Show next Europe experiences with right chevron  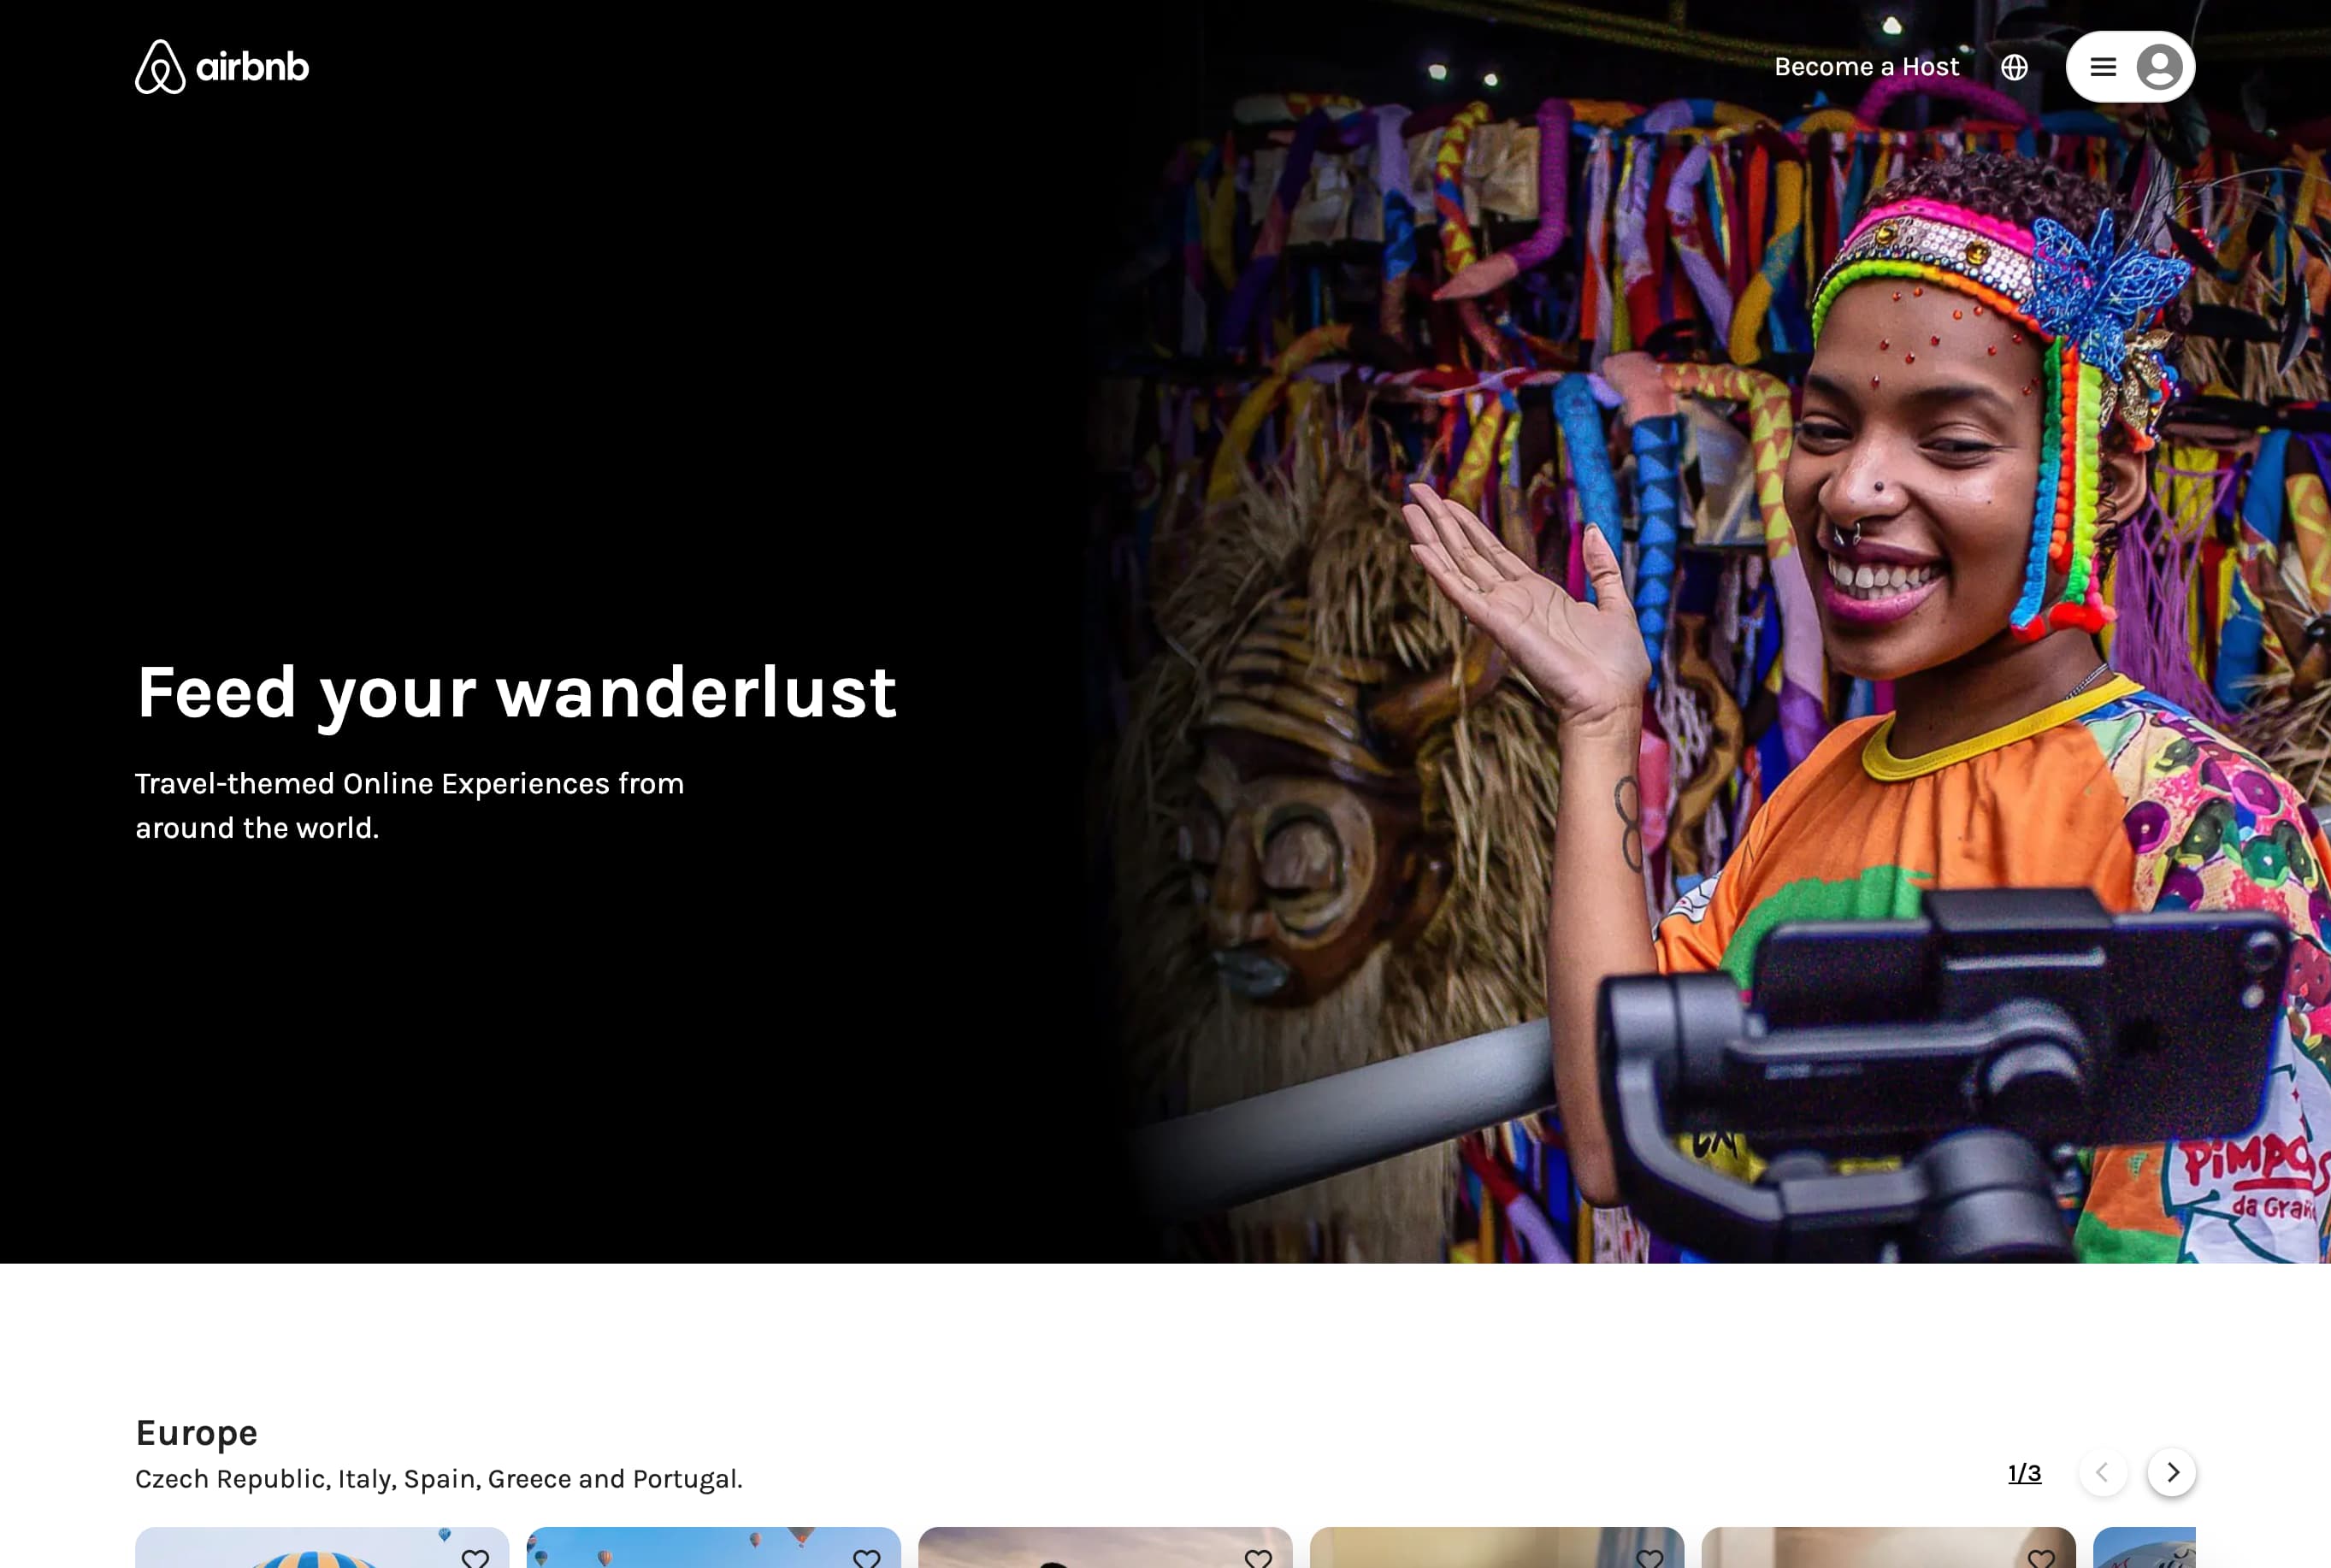point(2171,1472)
